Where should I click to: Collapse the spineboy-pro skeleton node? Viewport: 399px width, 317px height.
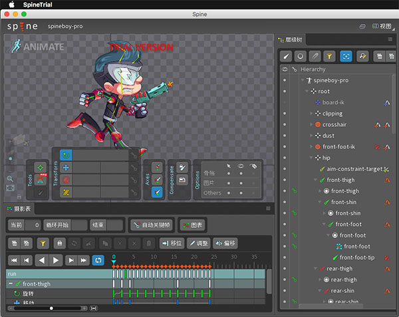(x=303, y=80)
